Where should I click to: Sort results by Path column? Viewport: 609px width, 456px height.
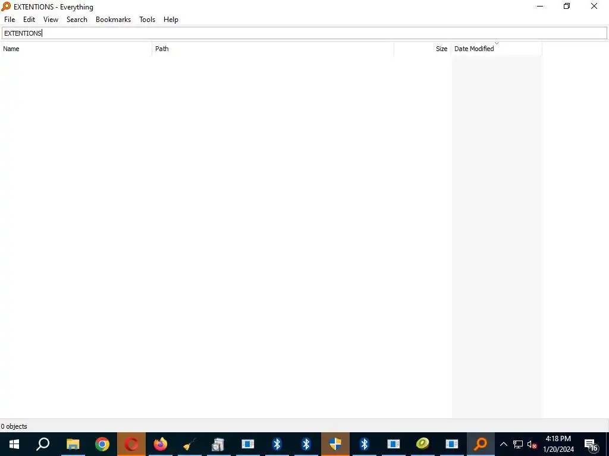click(273, 49)
